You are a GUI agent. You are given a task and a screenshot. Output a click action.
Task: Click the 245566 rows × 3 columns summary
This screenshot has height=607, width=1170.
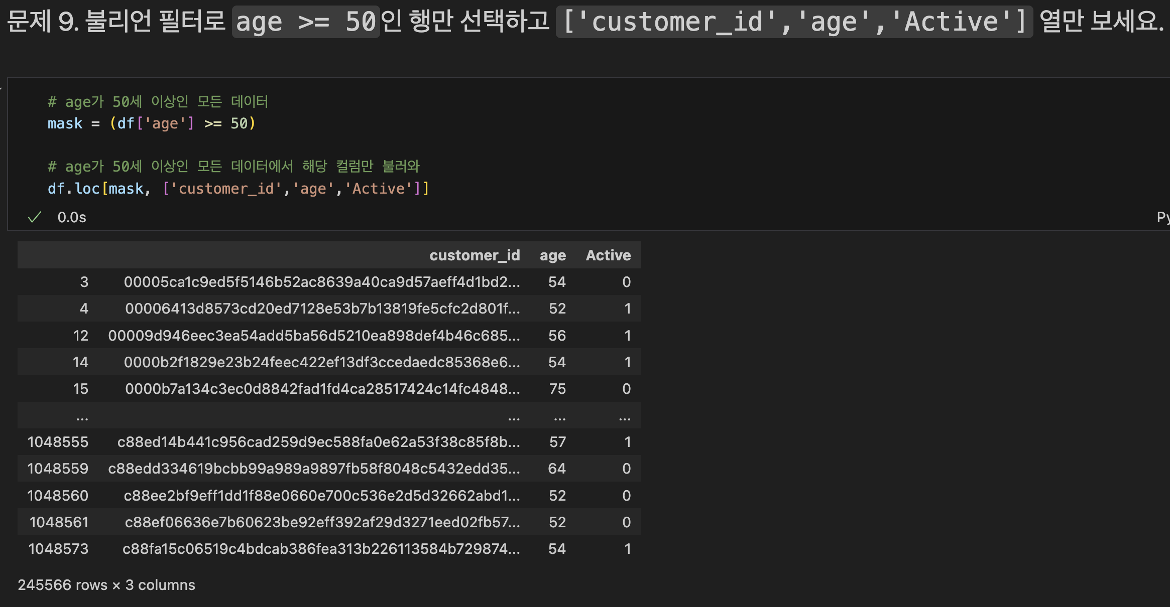pyautogui.click(x=106, y=585)
